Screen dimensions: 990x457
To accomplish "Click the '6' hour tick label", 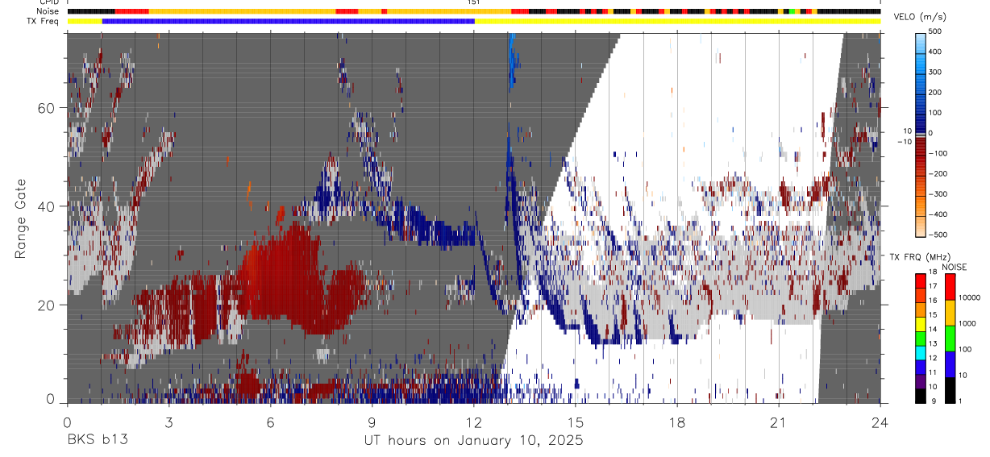I will coord(270,422).
